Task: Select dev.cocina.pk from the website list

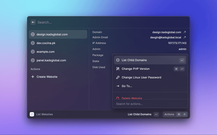Action: pos(46,43)
